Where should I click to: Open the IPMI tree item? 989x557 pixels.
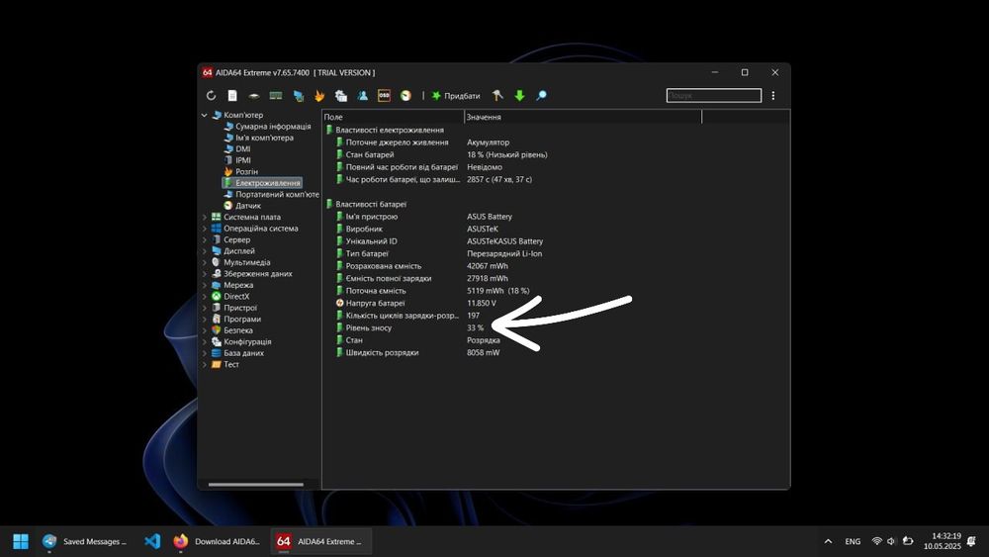point(237,160)
